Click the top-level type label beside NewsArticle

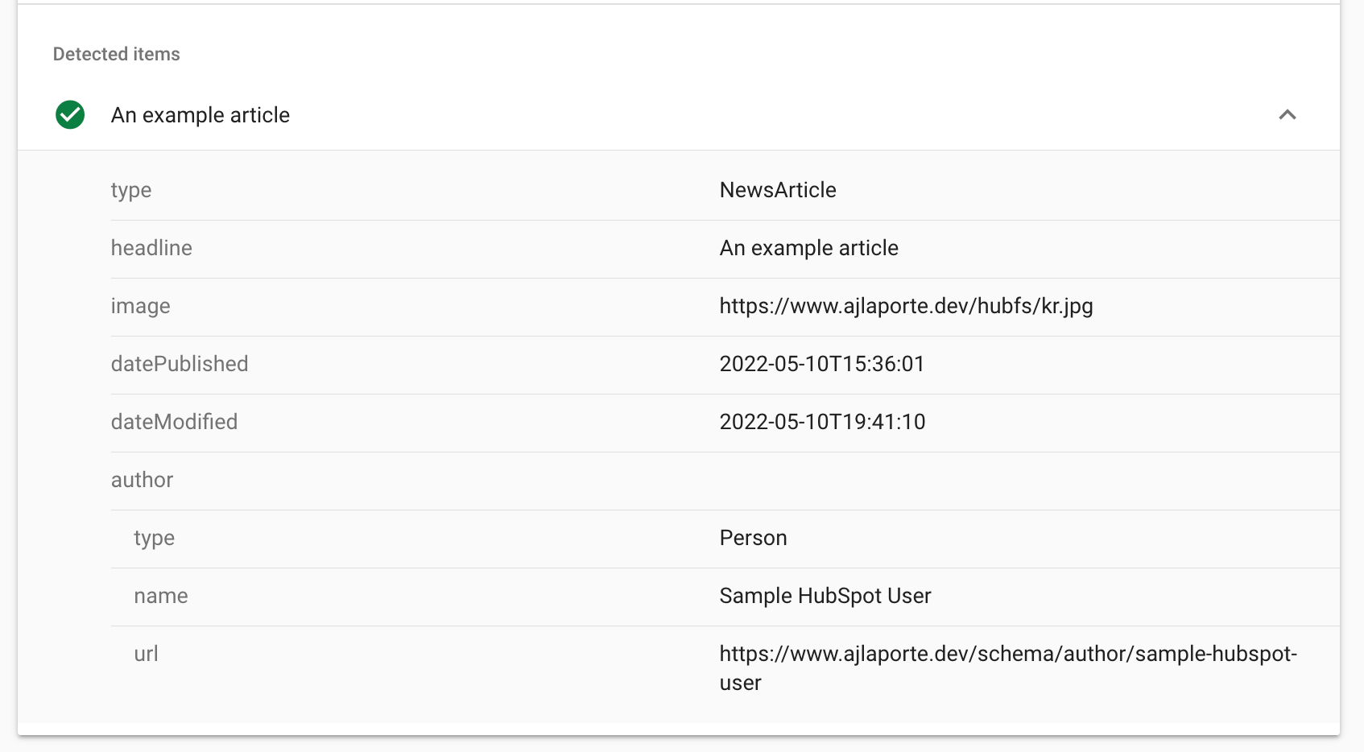point(130,190)
